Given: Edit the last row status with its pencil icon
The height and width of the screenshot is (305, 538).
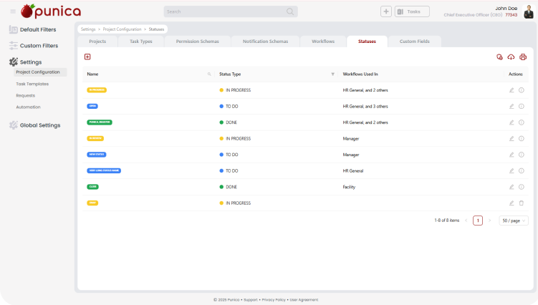Looking at the screenshot, I should click(511, 203).
